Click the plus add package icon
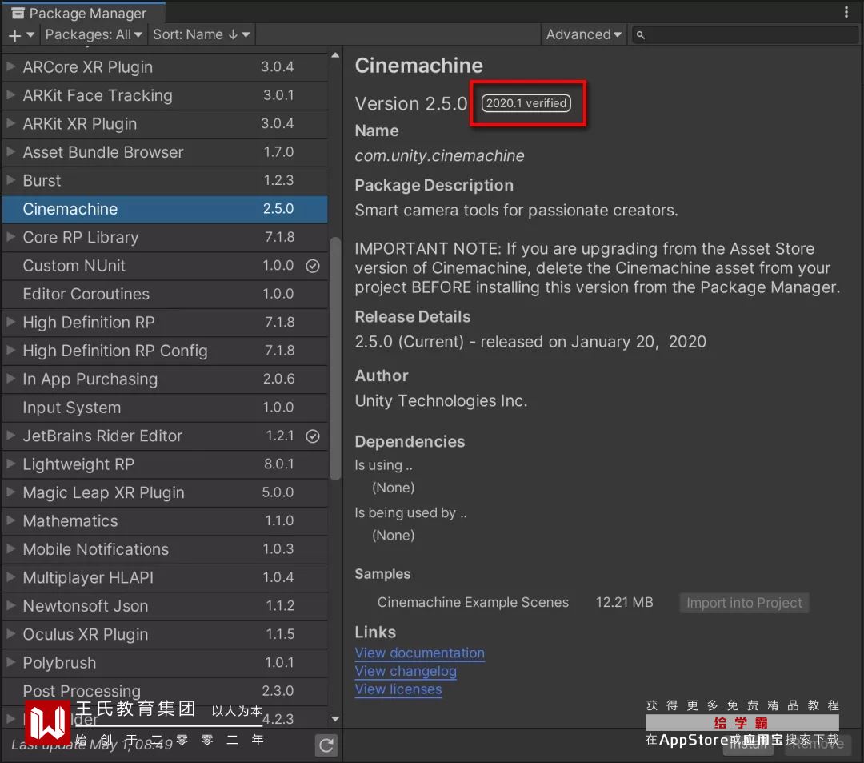 pyautogui.click(x=15, y=35)
